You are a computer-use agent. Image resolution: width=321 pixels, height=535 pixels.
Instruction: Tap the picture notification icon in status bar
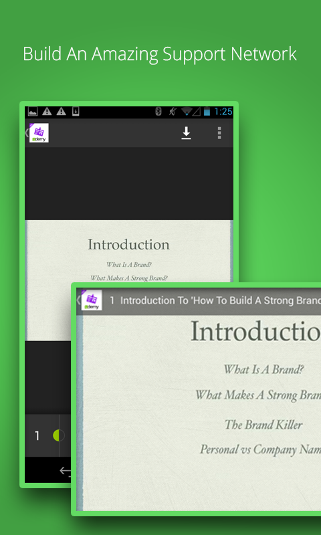[33, 111]
